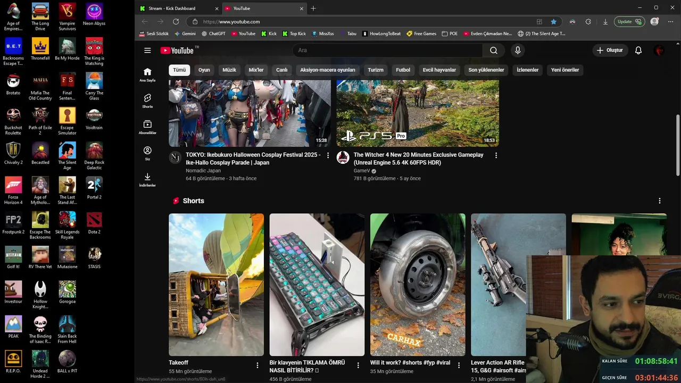This screenshot has height=383, width=681.
Task: Open browser downloads icon
Action: click(x=605, y=22)
